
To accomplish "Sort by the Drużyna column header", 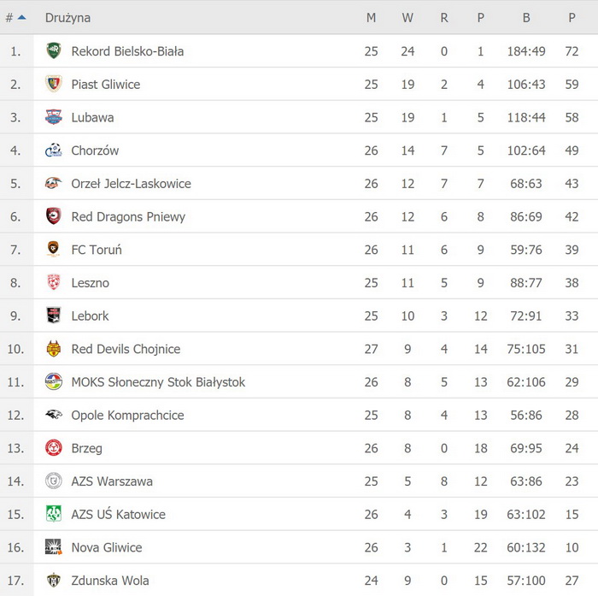I will pos(67,18).
